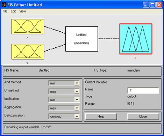164x136 pixels.
Task: Click the Help button
Action: [101, 117]
